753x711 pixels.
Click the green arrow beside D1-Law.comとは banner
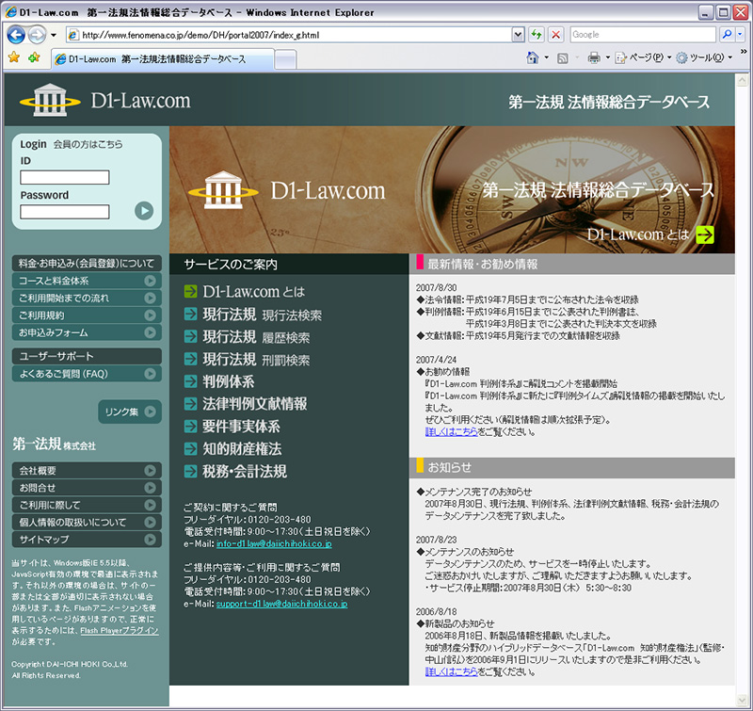(x=704, y=234)
